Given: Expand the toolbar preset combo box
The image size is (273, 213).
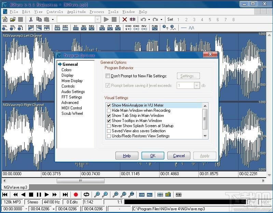Looking at the screenshot, I should 98,19.
